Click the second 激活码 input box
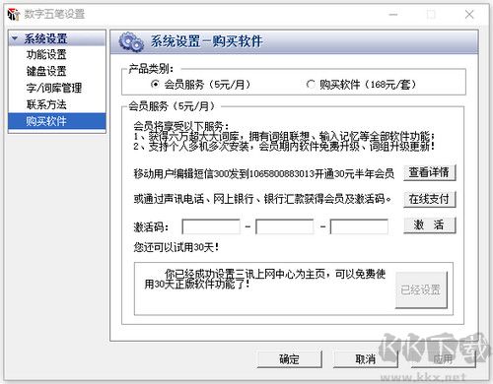 [x=285, y=226]
